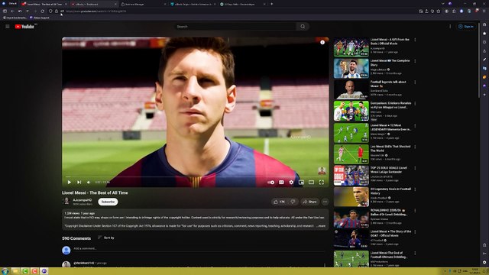The height and width of the screenshot is (275, 489).
Task: Open site security padlock info
Action: pyautogui.click(x=56, y=11)
